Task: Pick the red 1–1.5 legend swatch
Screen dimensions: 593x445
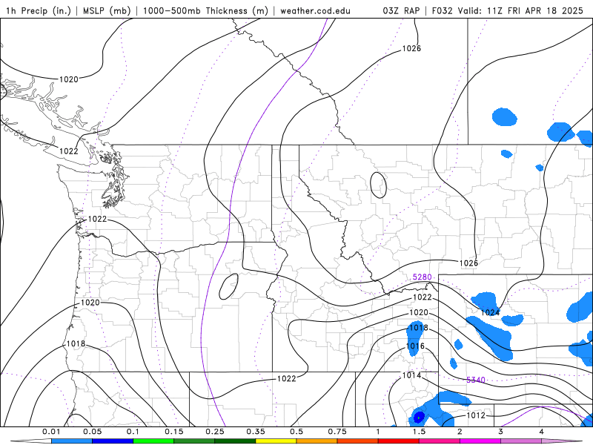Action: [x=399, y=441]
